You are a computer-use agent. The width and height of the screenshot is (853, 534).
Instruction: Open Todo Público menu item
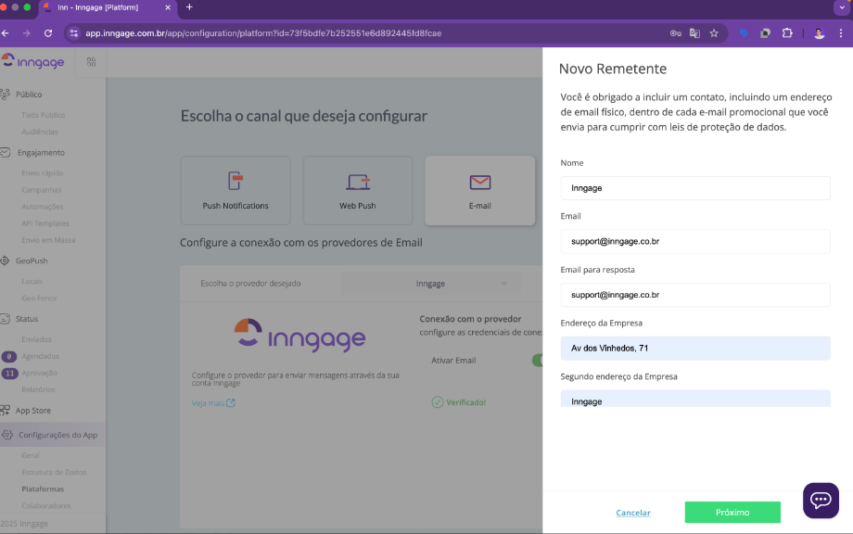click(x=43, y=115)
